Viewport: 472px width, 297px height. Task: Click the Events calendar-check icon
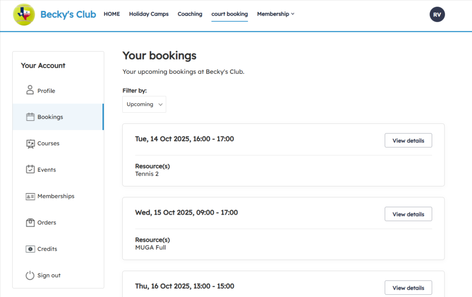30,170
